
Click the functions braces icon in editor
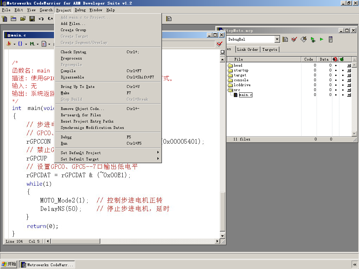tap(20, 43)
